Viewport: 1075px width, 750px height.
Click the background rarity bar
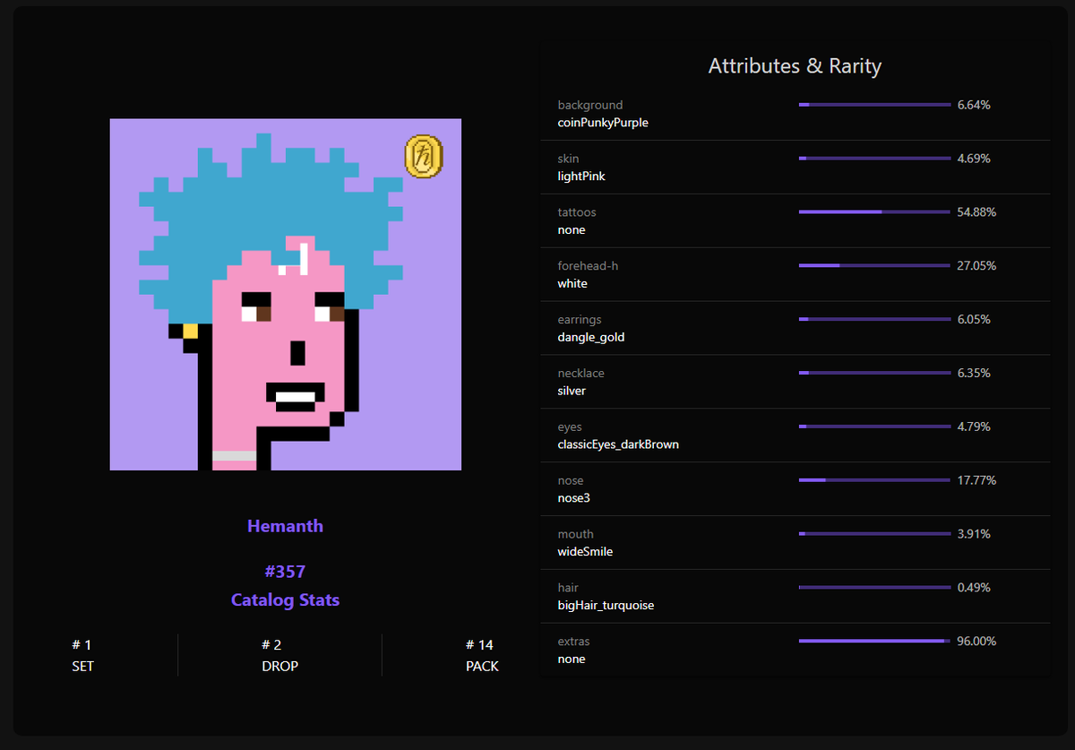point(875,105)
